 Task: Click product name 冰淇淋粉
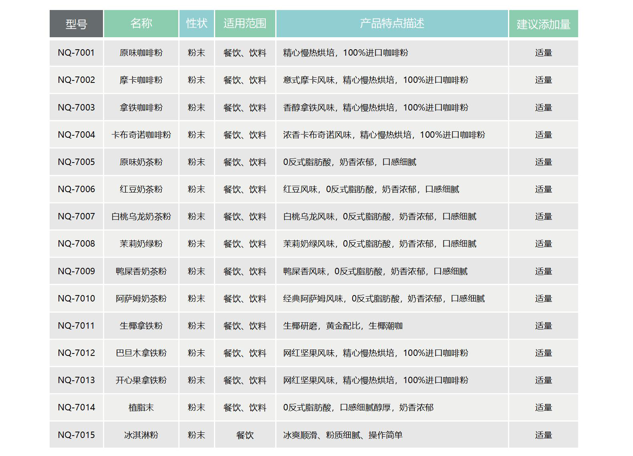pyautogui.click(x=141, y=435)
